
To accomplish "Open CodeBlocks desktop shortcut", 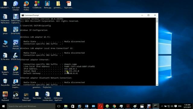I will [x=37, y=5].
